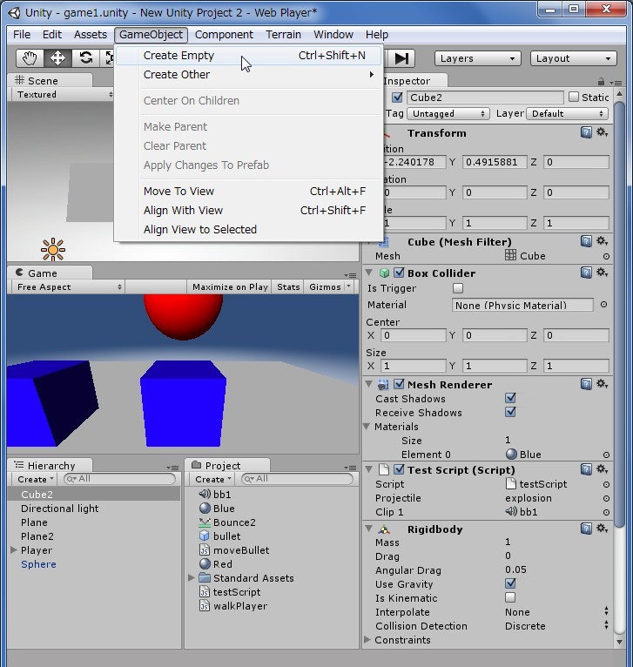Image resolution: width=633 pixels, height=667 pixels.
Task: Select the Rotate tool in the toolbar
Action: click(x=85, y=58)
